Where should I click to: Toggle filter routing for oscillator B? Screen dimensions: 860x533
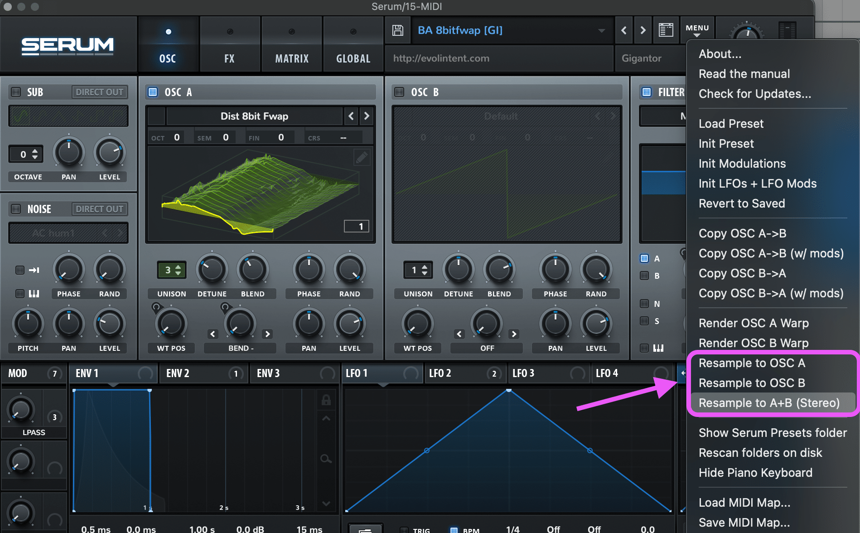click(644, 276)
